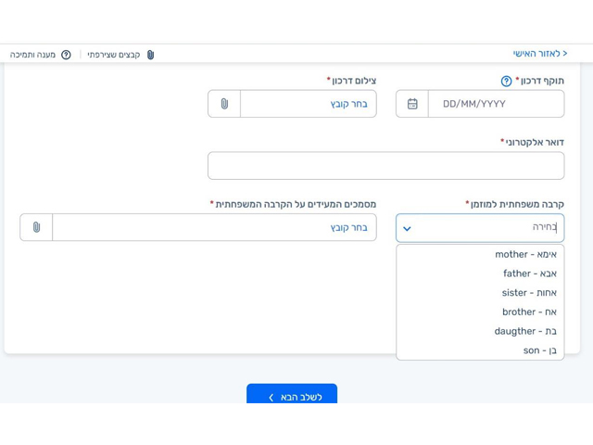Select 'אח - brother' option
593x445 pixels.
click(528, 312)
